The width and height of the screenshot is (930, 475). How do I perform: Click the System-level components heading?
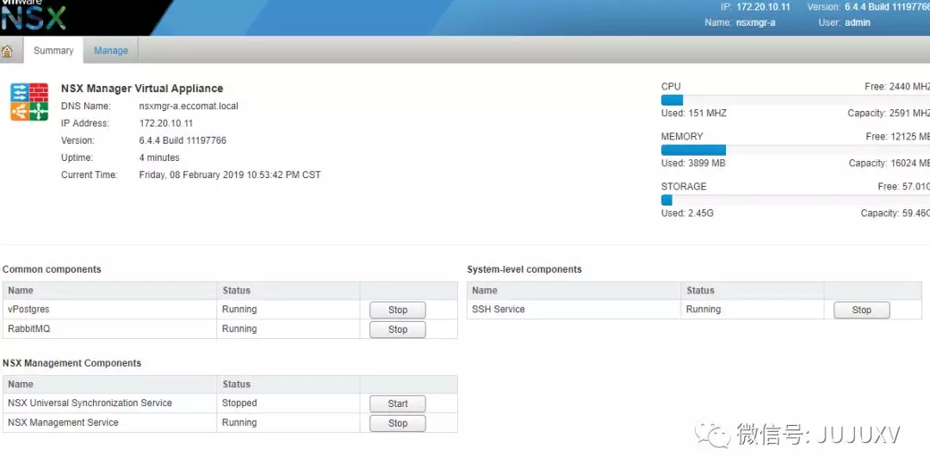pyautogui.click(x=524, y=269)
